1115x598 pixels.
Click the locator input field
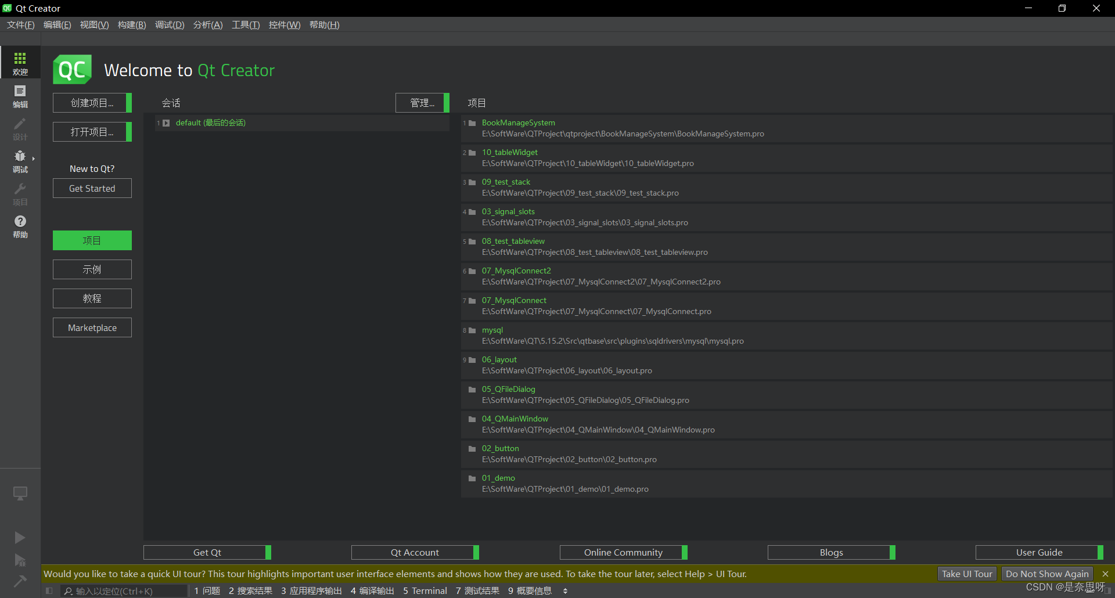tap(124, 591)
